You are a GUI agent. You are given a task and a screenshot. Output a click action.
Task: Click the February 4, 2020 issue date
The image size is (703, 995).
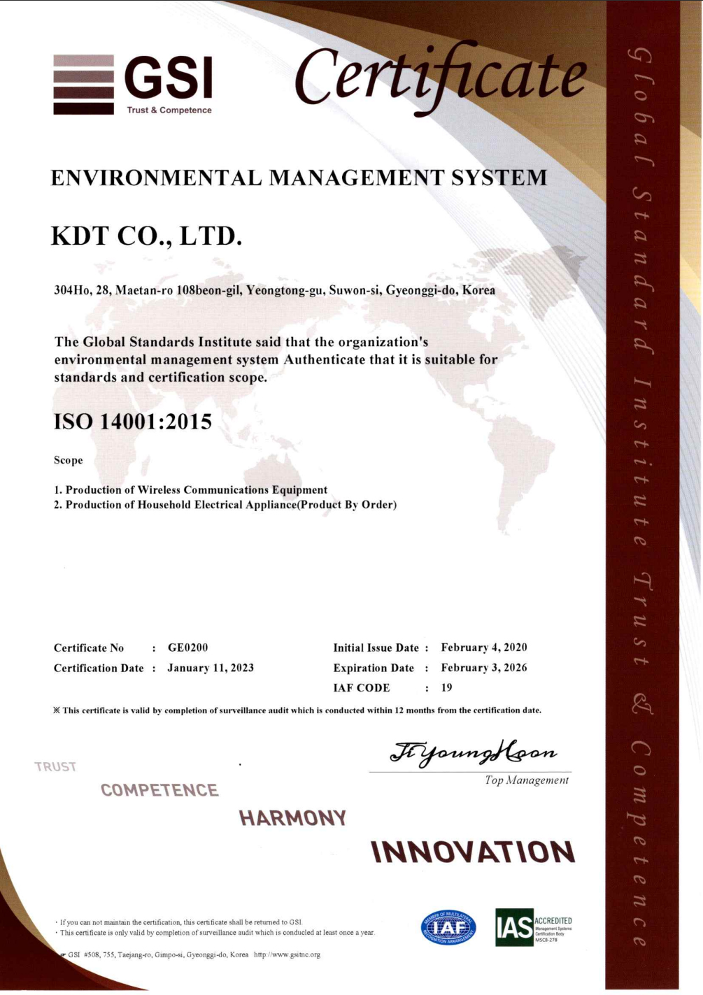(484, 647)
